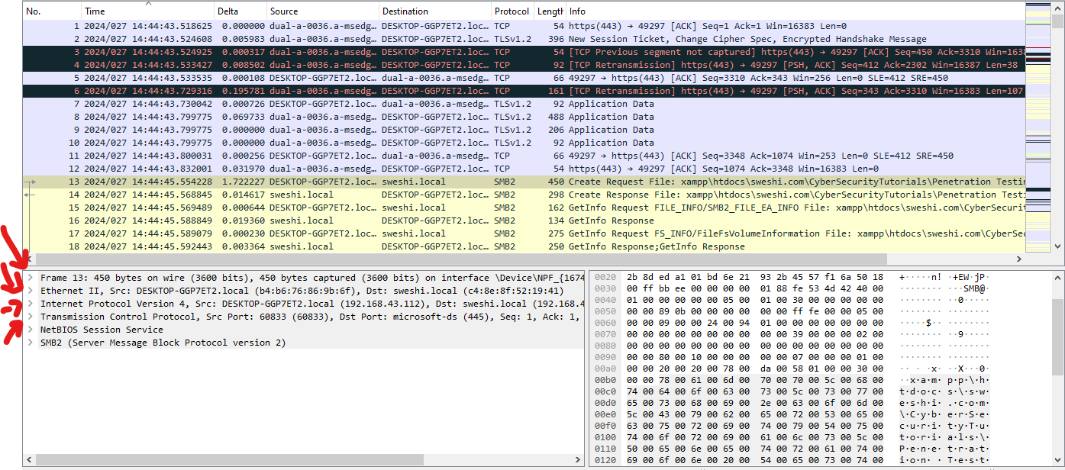The width and height of the screenshot is (1065, 470).
Task: Select packet 1 https ACK row
Action: (x=524, y=26)
